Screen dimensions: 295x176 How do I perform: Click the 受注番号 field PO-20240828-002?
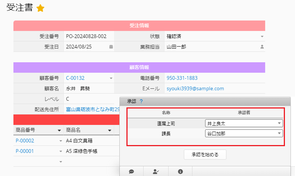(x=86, y=37)
